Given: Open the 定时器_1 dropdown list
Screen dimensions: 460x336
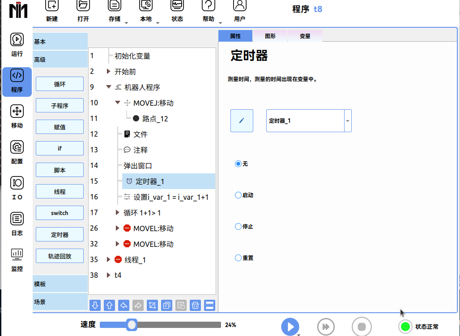Looking at the screenshot, I should coord(348,121).
